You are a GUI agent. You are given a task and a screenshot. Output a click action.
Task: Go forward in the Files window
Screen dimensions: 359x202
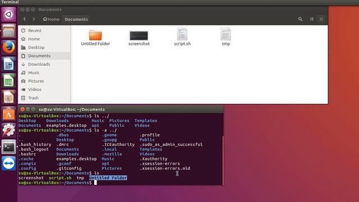(34, 19)
